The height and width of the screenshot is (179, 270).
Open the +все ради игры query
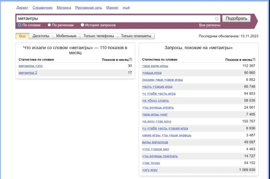(x=155, y=66)
